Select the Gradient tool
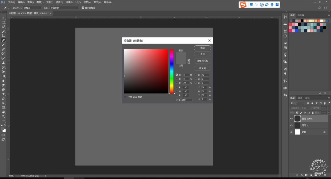331x179 pixels. [3, 76]
